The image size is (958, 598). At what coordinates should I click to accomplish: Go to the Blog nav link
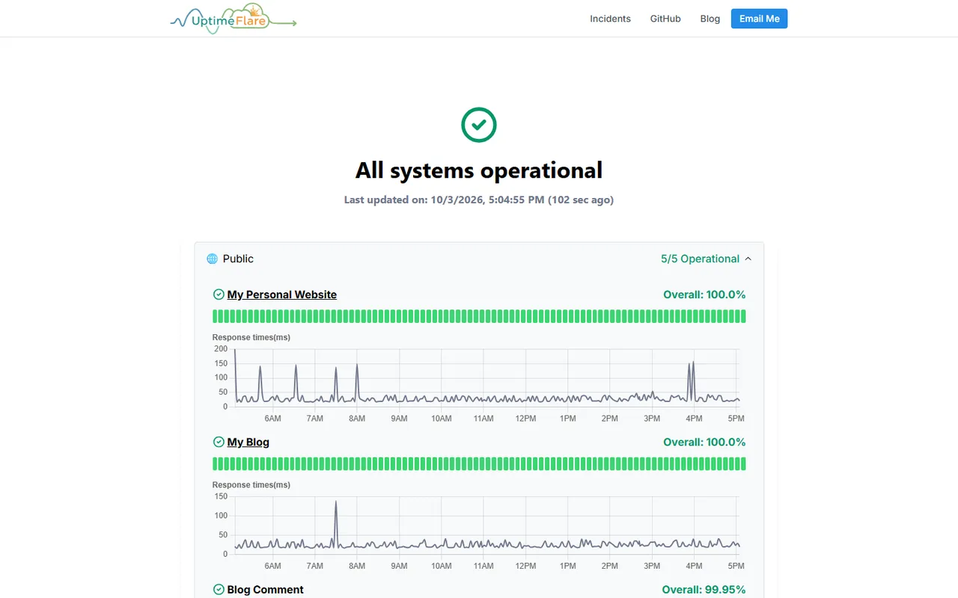710,19
